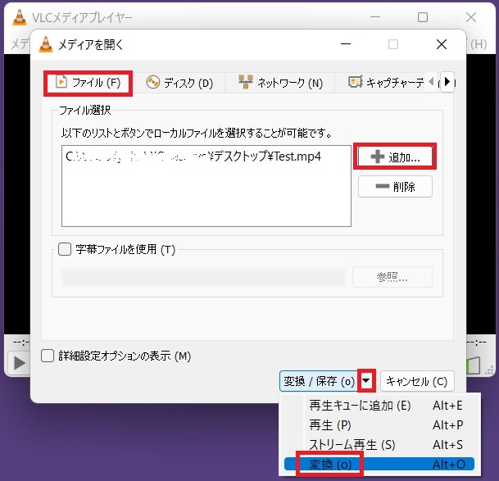Click the キャンセル (C) button
Screen dimensions: 499x481
417,381
